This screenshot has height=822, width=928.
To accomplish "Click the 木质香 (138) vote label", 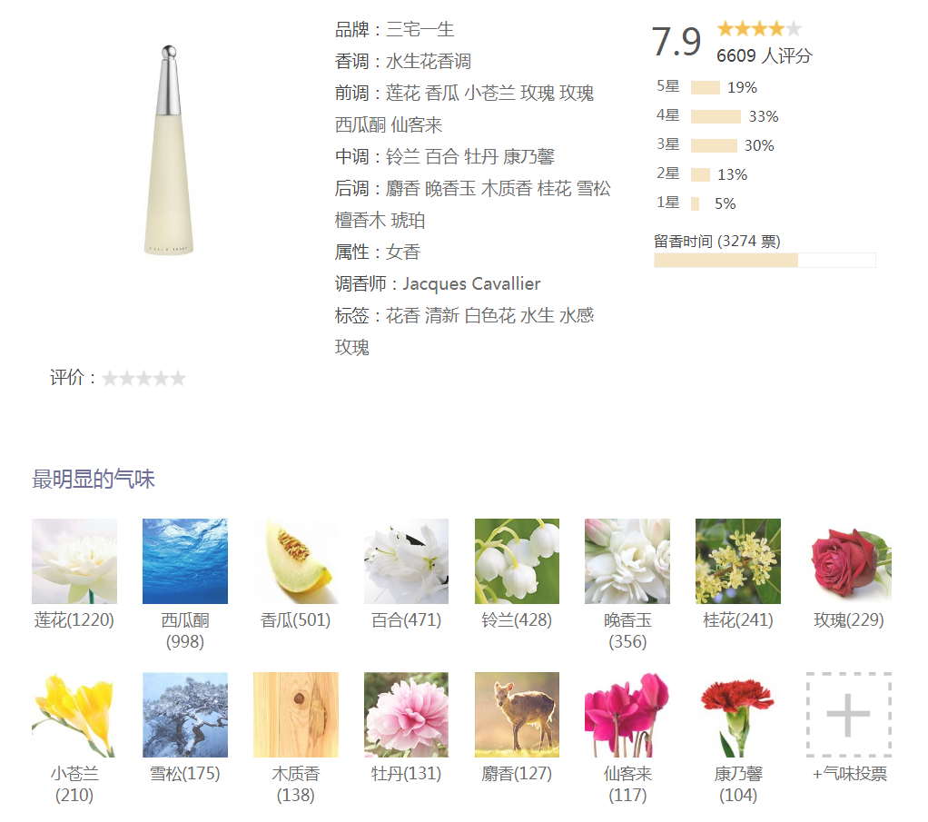I will [296, 784].
